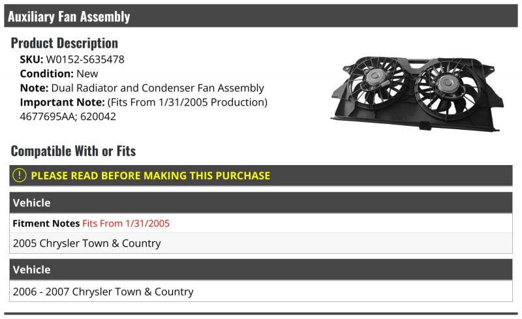Viewport: 522px width, 319px height.
Task: Click the yellow exclamation warning icon
Action: coord(20,175)
